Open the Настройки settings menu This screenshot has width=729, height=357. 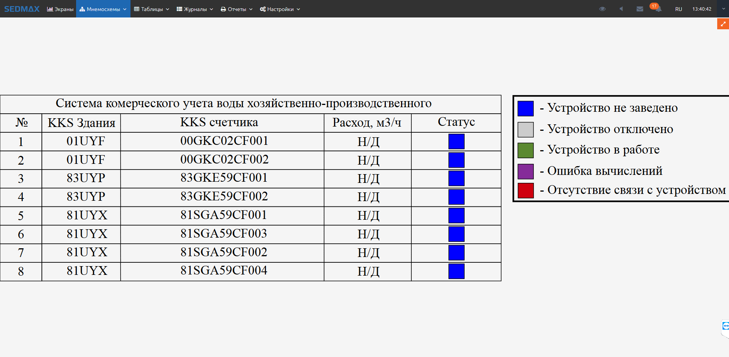(x=280, y=9)
